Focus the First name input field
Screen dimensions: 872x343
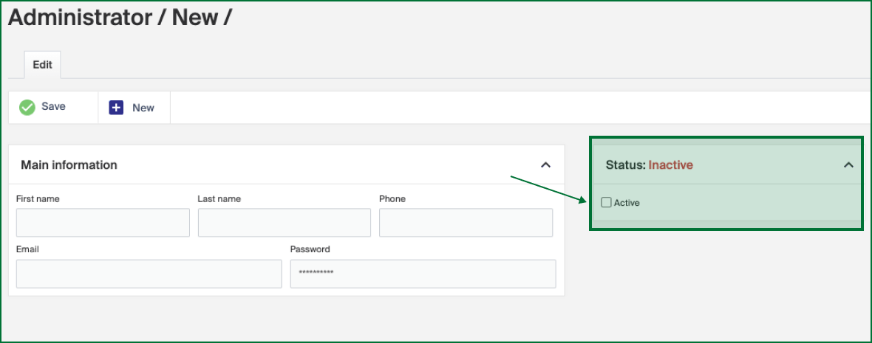click(x=103, y=223)
